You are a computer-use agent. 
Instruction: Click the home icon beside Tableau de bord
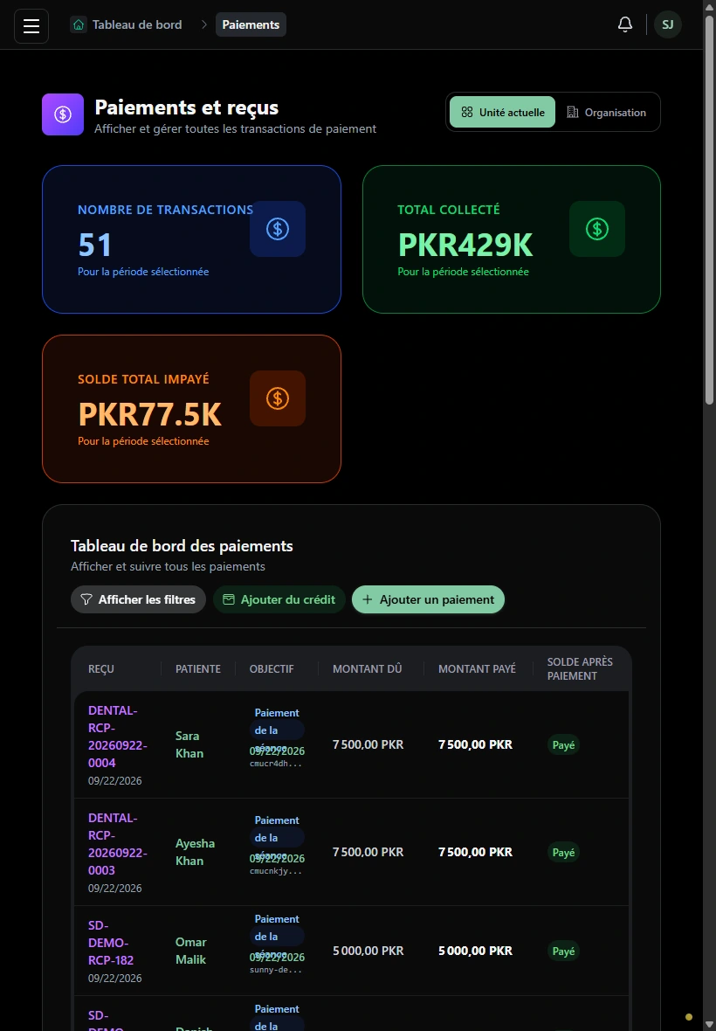pyautogui.click(x=79, y=25)
